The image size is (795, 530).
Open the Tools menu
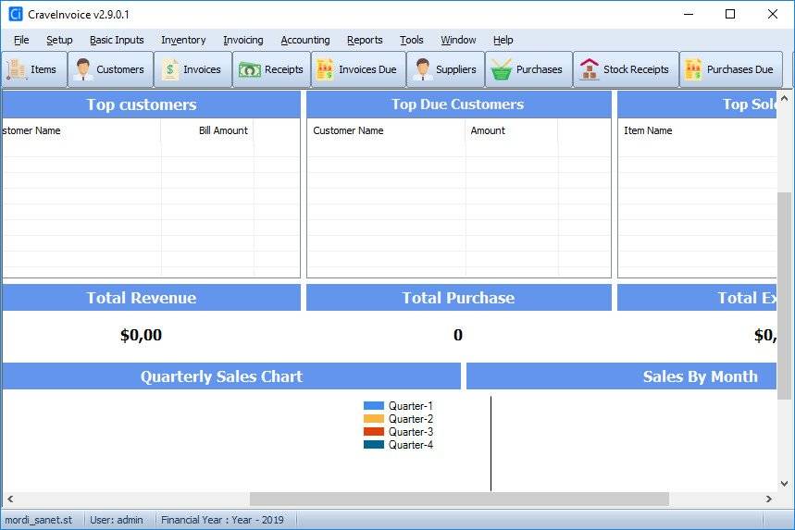(x=411, y=40)
